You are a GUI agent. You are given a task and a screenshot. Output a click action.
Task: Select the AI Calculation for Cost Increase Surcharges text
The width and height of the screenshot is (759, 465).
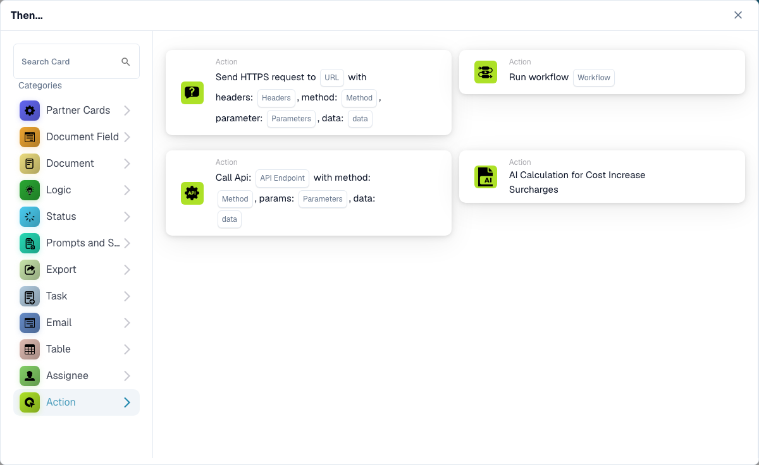[x=577, y=182]
